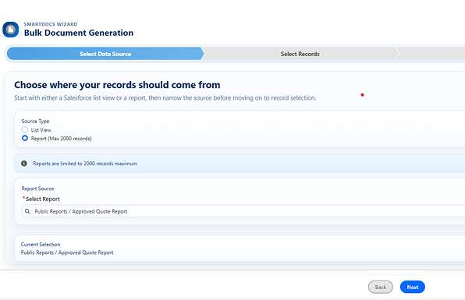Select the List View radio button
The height and width of the screenshot is (300, 465).
click(x=25, y=129)
